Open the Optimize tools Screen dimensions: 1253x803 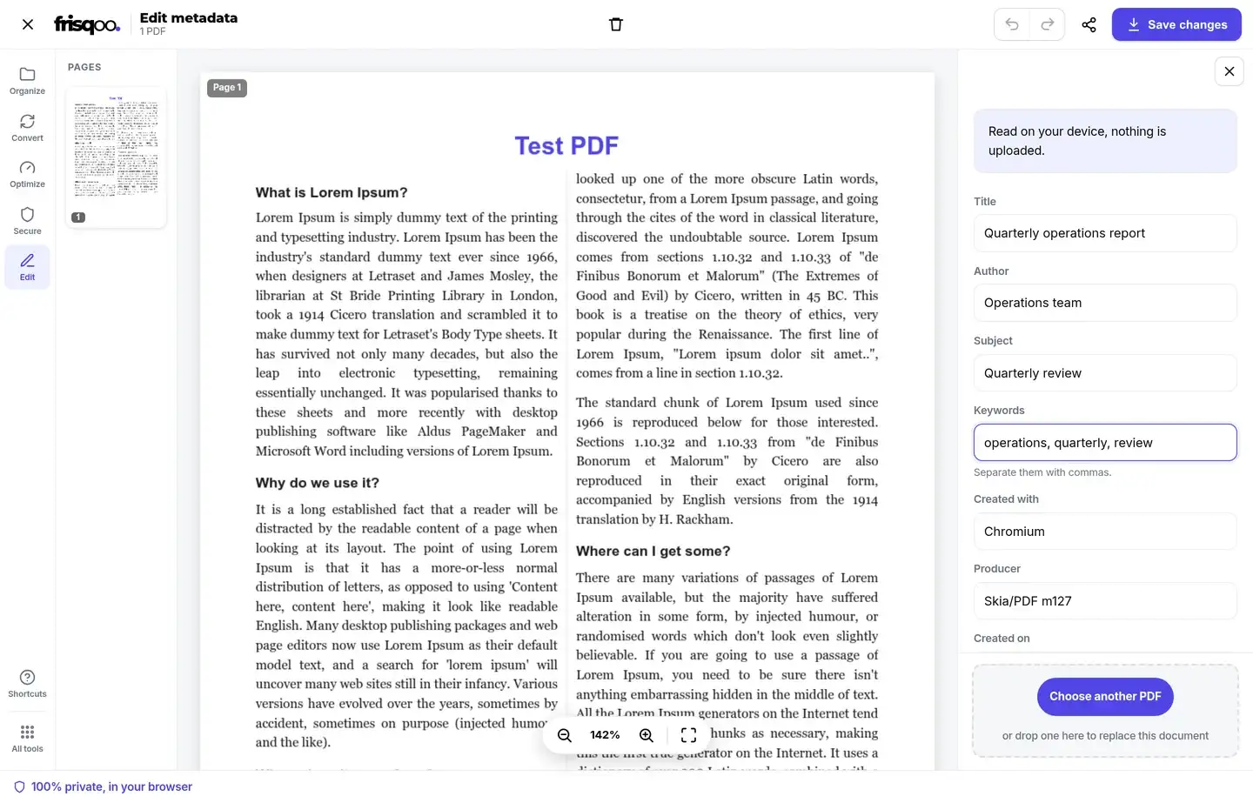point(28,174)
